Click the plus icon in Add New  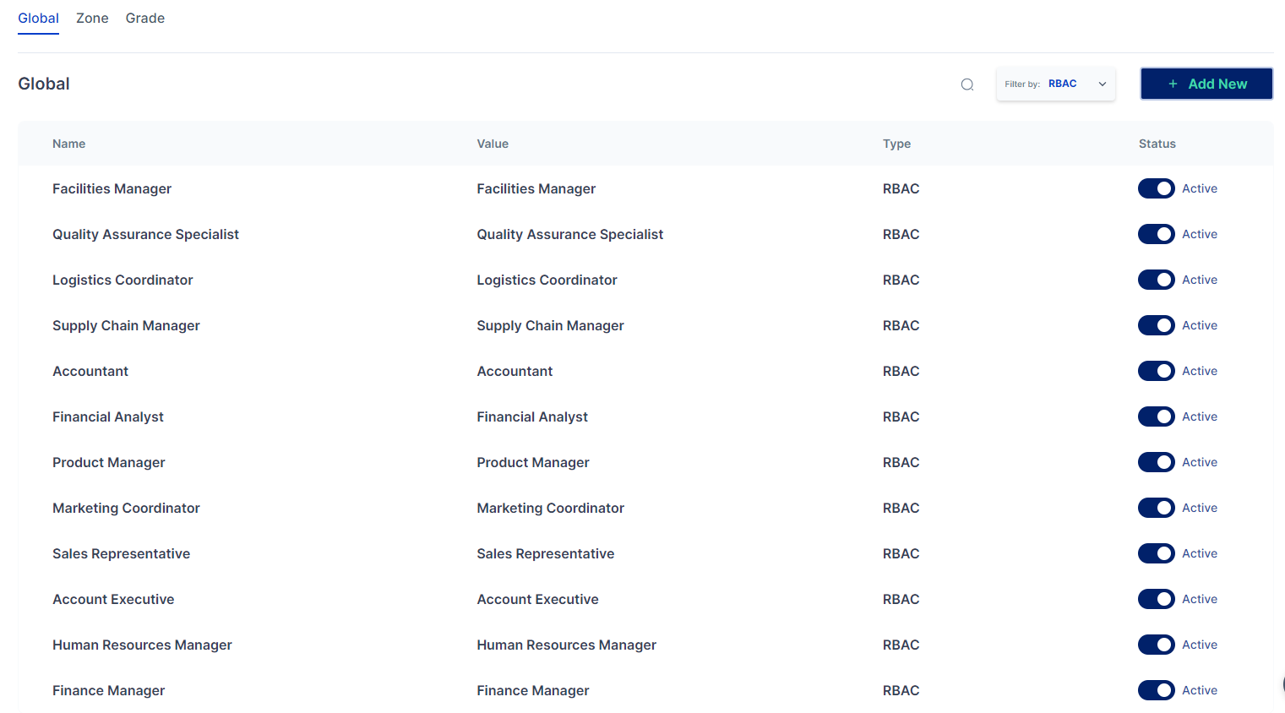1173,84
